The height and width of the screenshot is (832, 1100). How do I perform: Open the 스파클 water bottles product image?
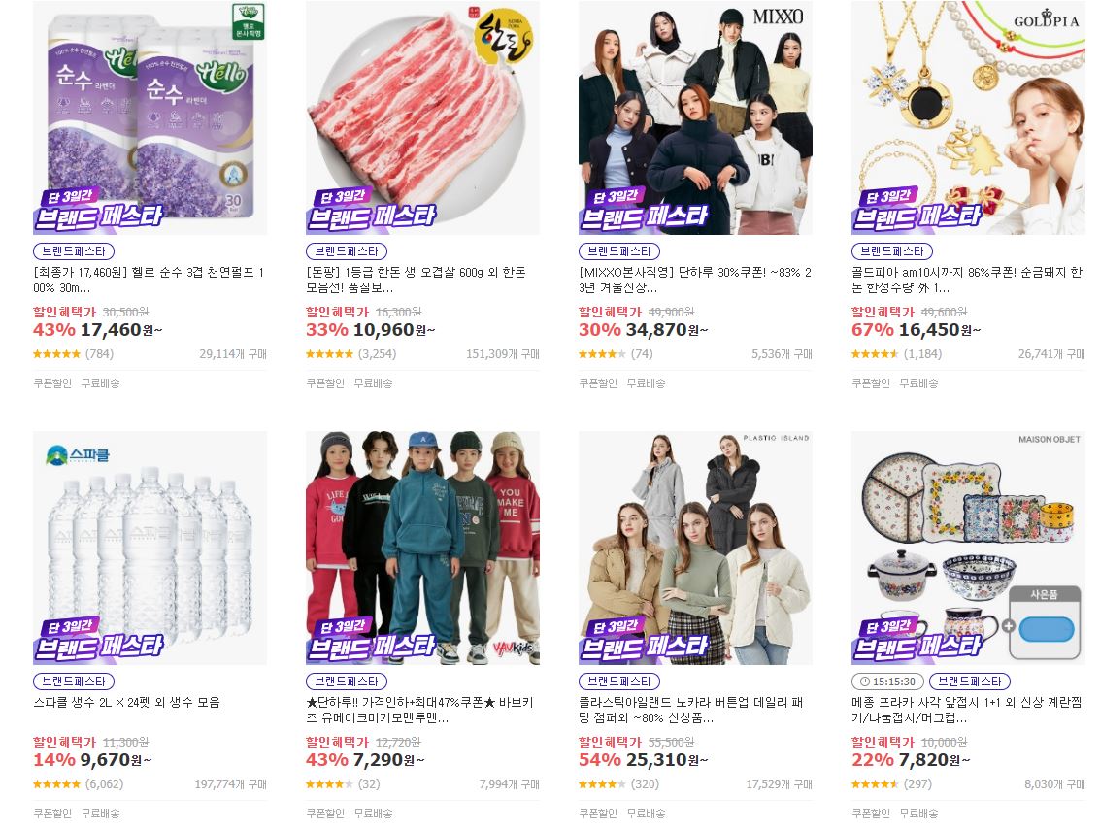[x=150, y=548]
